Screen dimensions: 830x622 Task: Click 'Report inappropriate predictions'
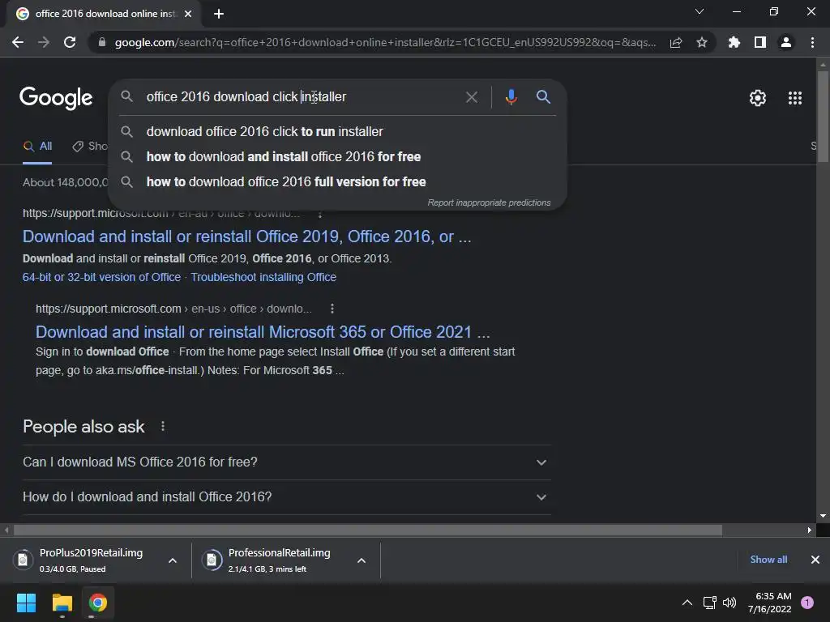tap(489, 202)
